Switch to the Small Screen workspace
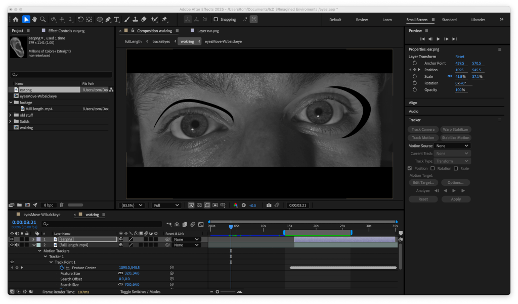Viewport: 518px width, 304px height. pyautogui.click(x=417, y=20)
